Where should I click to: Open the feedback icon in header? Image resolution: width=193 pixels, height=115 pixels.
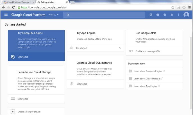(x=158, y=15)
